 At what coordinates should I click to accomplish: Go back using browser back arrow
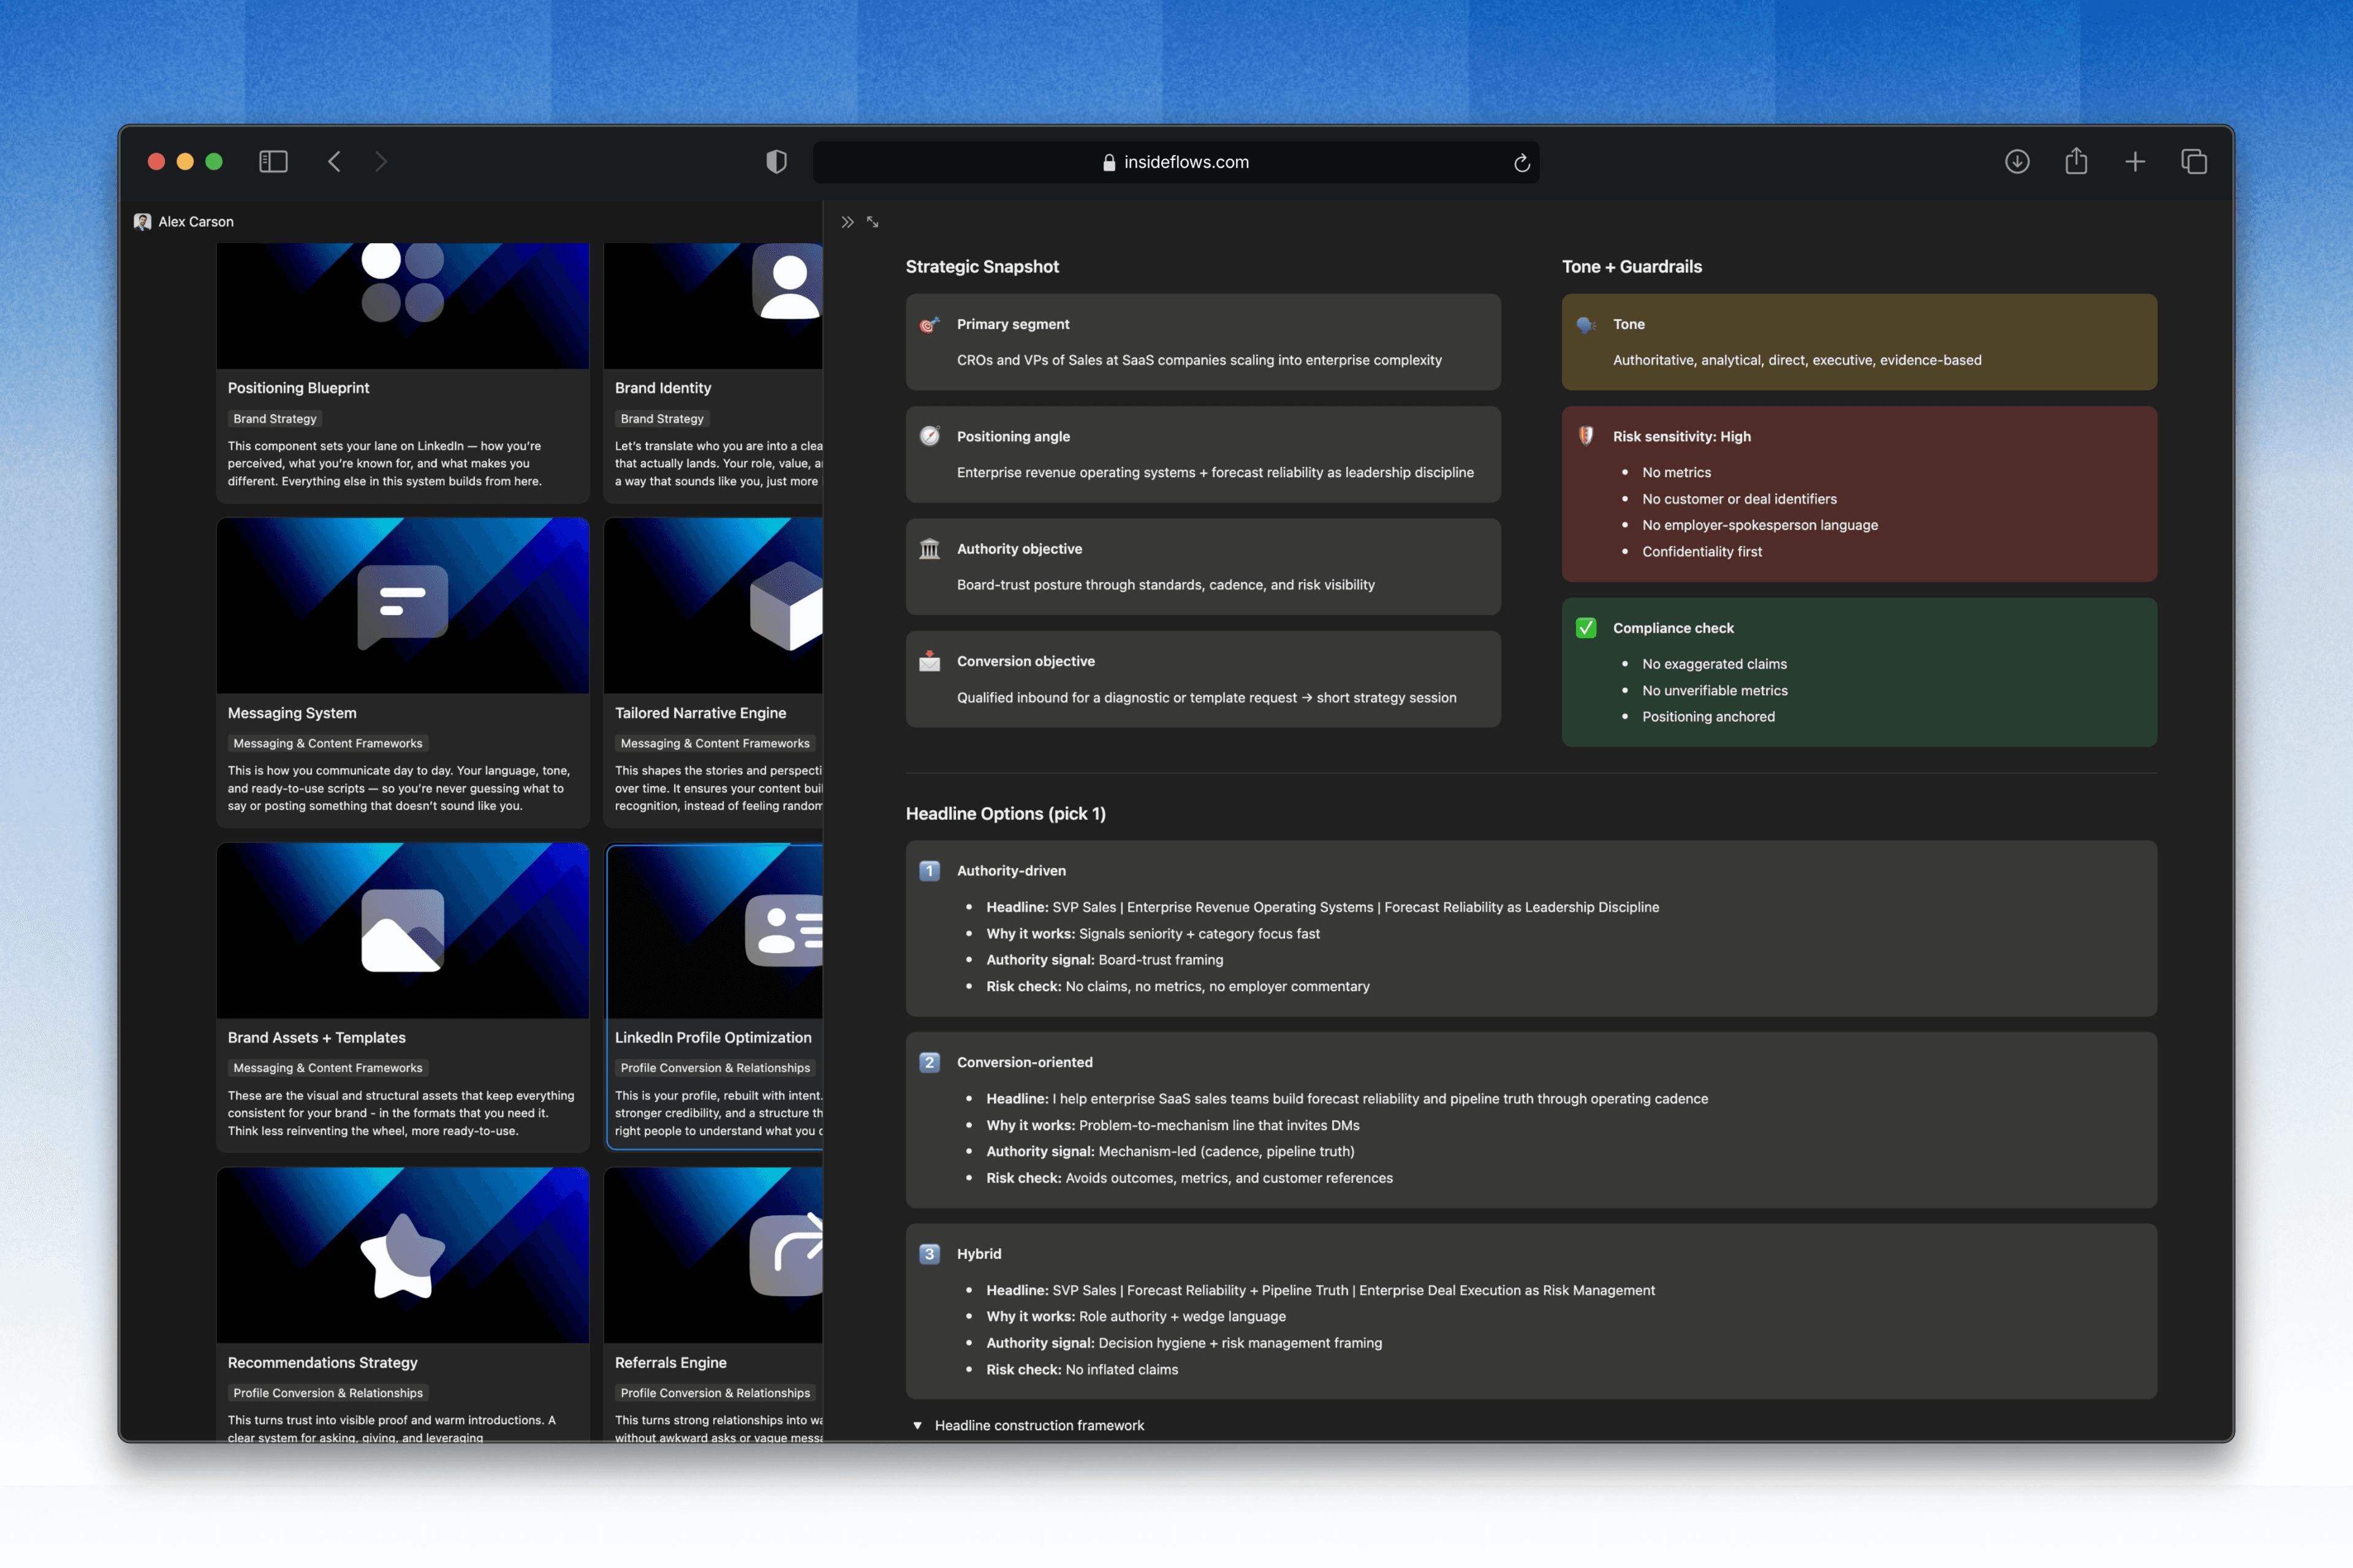coord(335,162)
